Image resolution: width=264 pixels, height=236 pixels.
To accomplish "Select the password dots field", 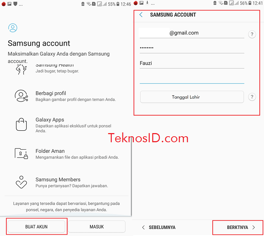I will click(192, 48).
